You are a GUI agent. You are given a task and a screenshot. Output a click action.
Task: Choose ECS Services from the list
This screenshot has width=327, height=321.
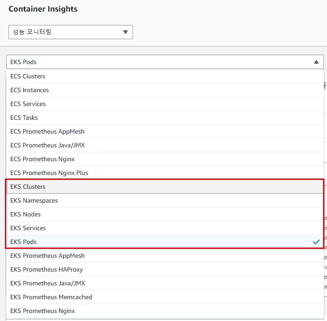(x=165, y=104)
